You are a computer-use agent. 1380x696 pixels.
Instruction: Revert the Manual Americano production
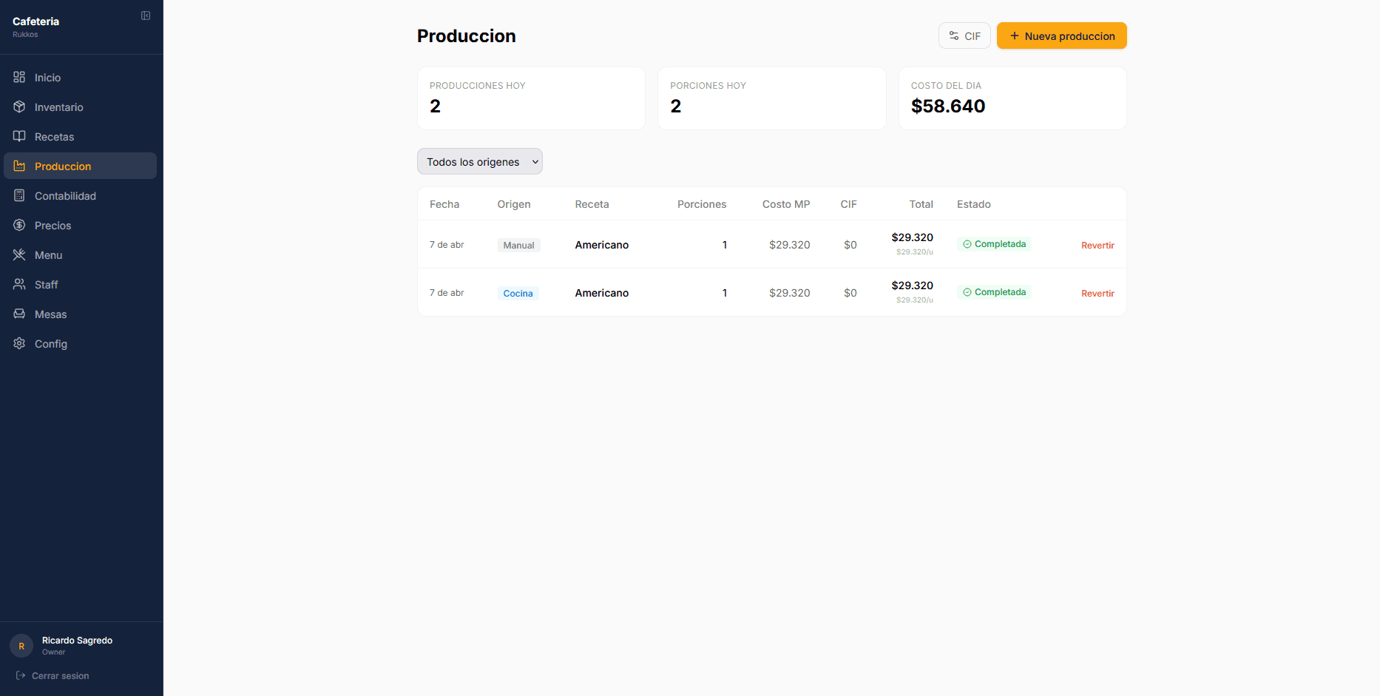pos(1097,246)
